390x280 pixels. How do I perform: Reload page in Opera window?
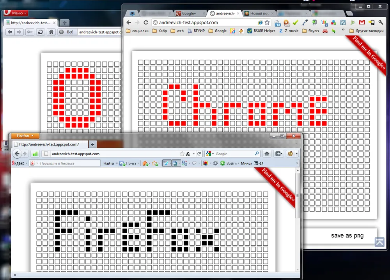click(x=40, y=32)
